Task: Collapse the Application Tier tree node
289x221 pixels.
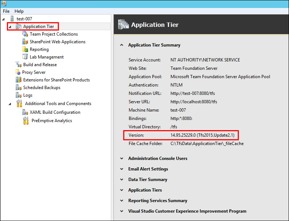Action: [10, 27]
